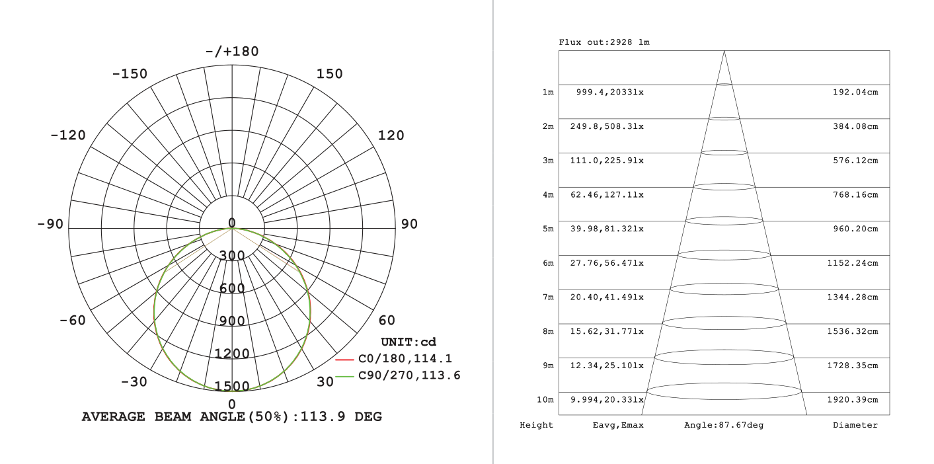Click the '5m' height label
This screenshot has width=934, height=464.
(x=548, y=229)
